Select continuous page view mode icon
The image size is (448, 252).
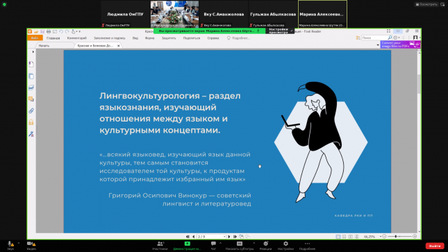345,237
